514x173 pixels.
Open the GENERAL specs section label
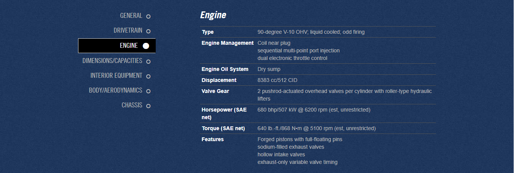coord(131,16)
